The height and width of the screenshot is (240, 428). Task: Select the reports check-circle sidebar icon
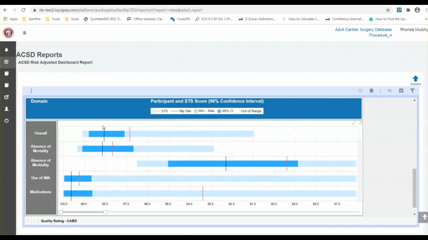[x=7, y=62]
